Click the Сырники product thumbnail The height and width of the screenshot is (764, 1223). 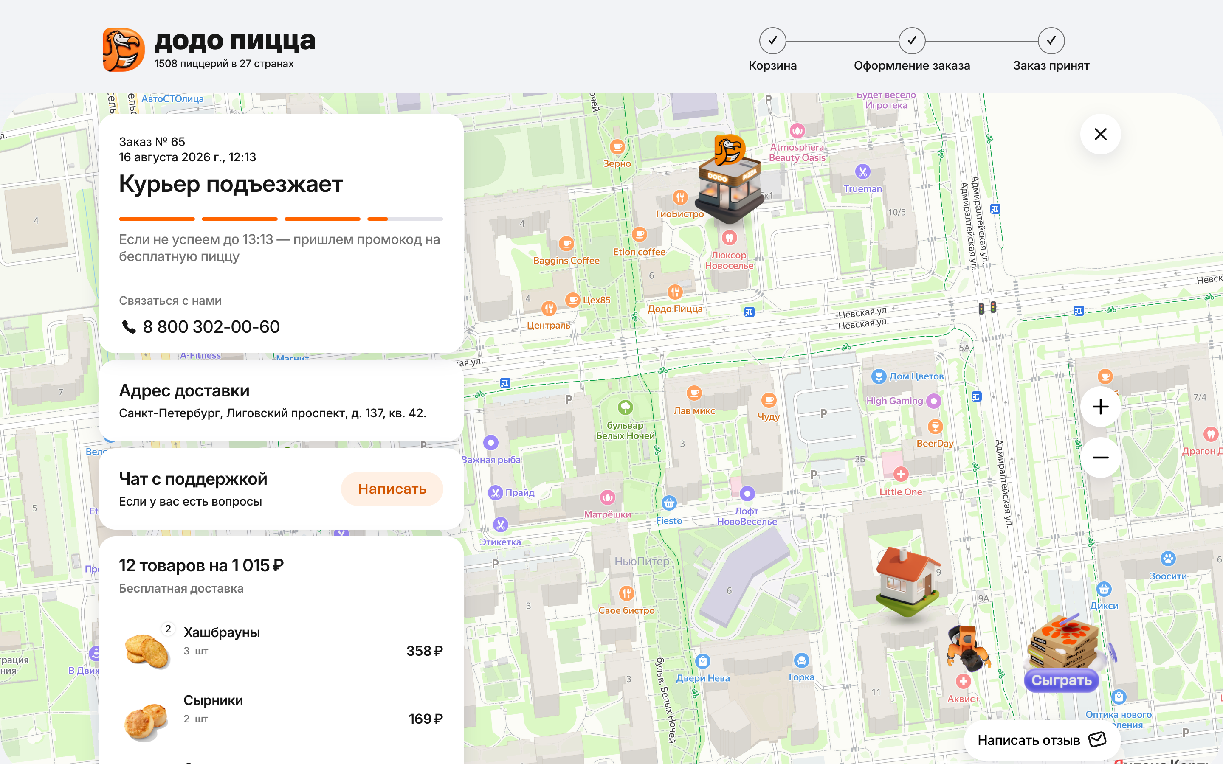point(146,722)
